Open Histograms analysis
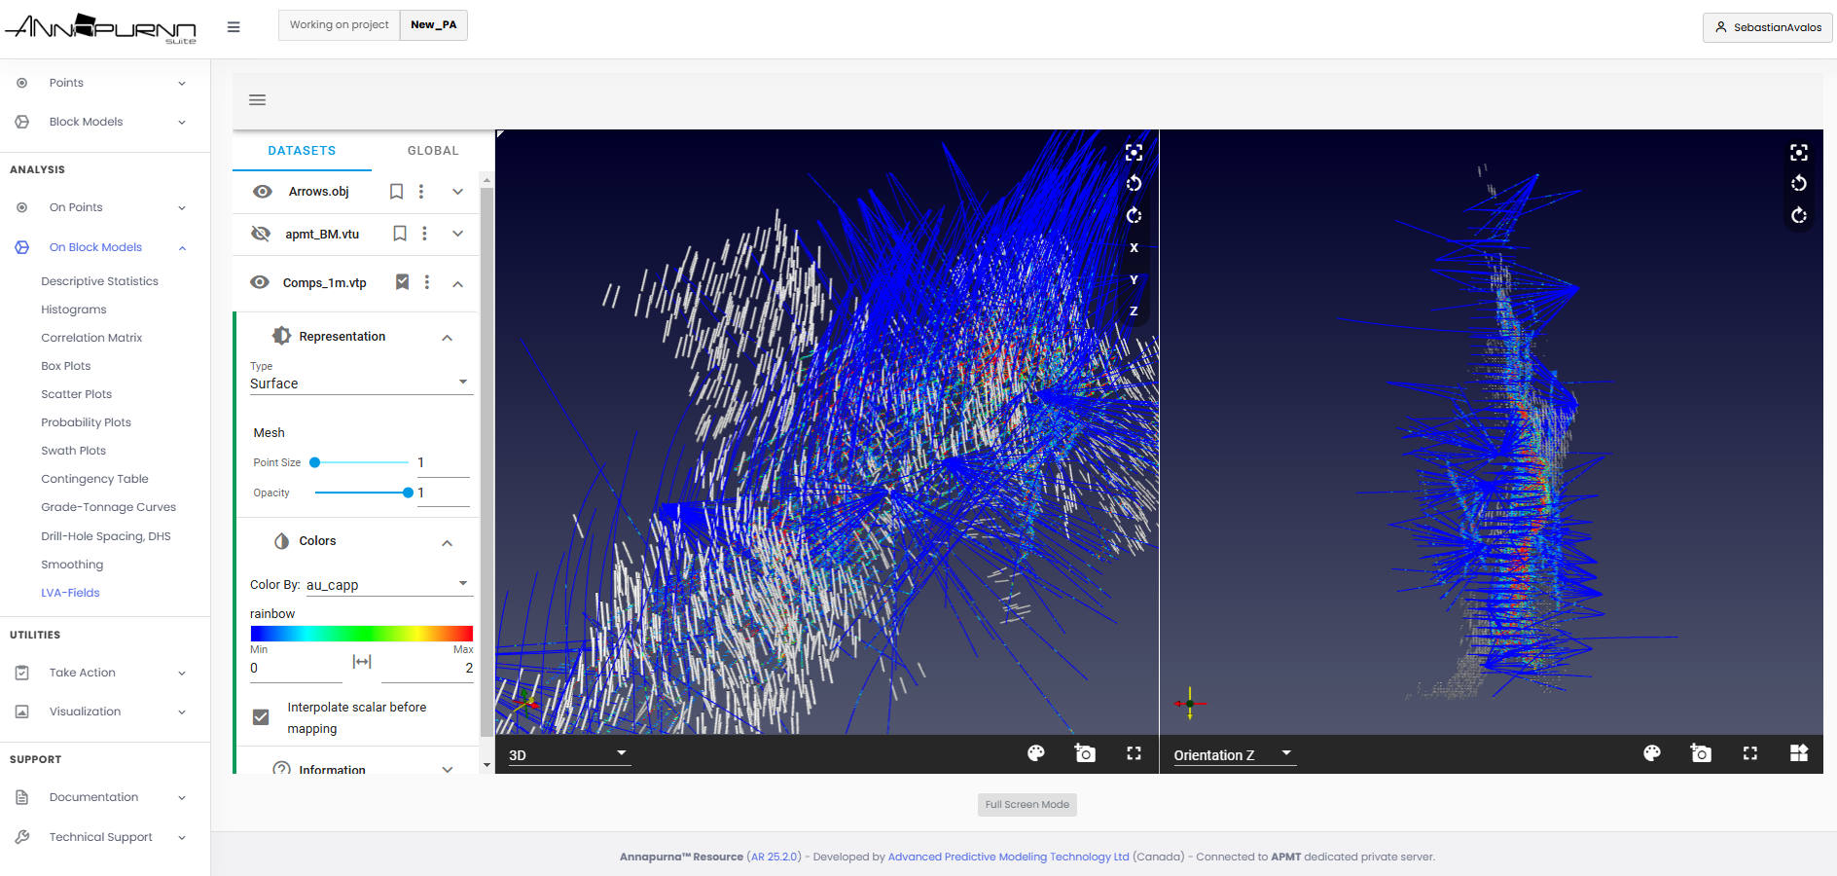Image resolution: width=1837 pixels, height=876 pixels. [74, 310]
